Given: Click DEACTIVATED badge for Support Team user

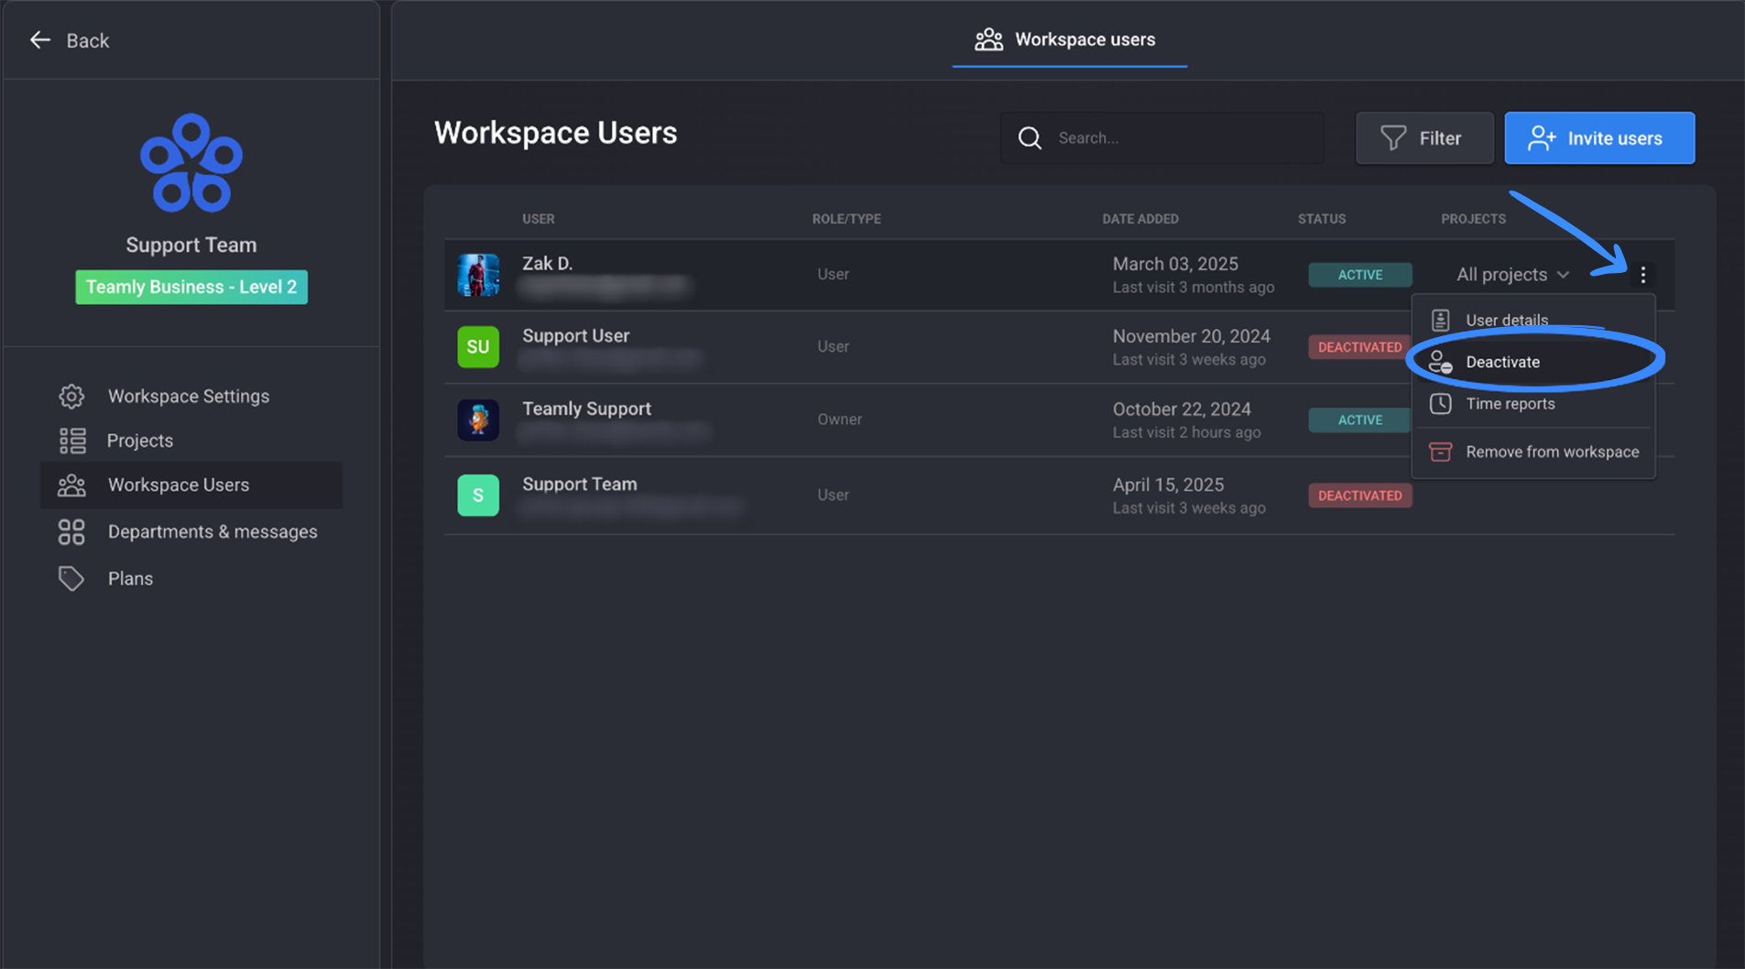Looking at the screenshot, I should 1359,495.
